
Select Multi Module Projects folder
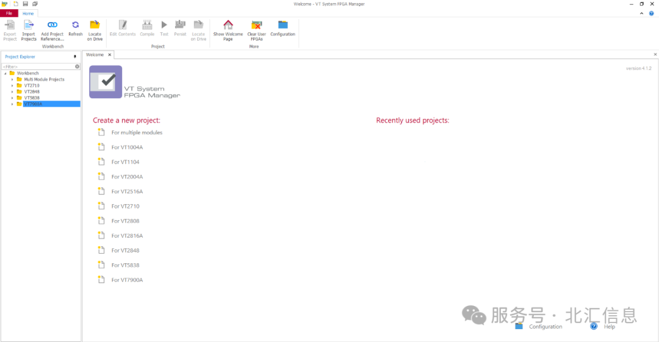click(x=44, y=79)
